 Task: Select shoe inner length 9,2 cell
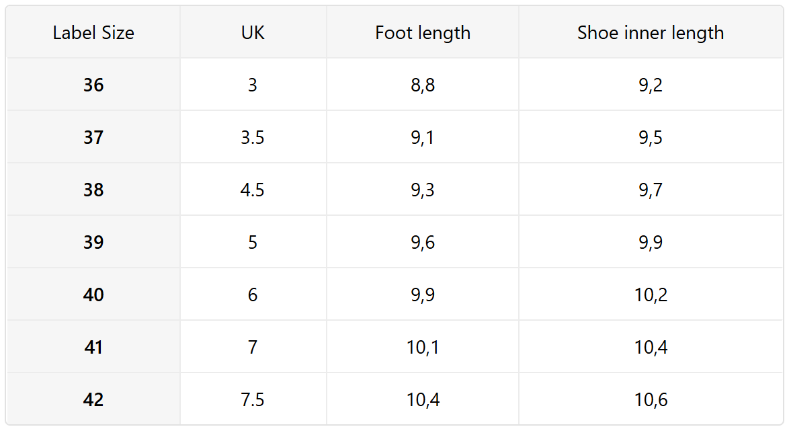click(x=651, y=85)
